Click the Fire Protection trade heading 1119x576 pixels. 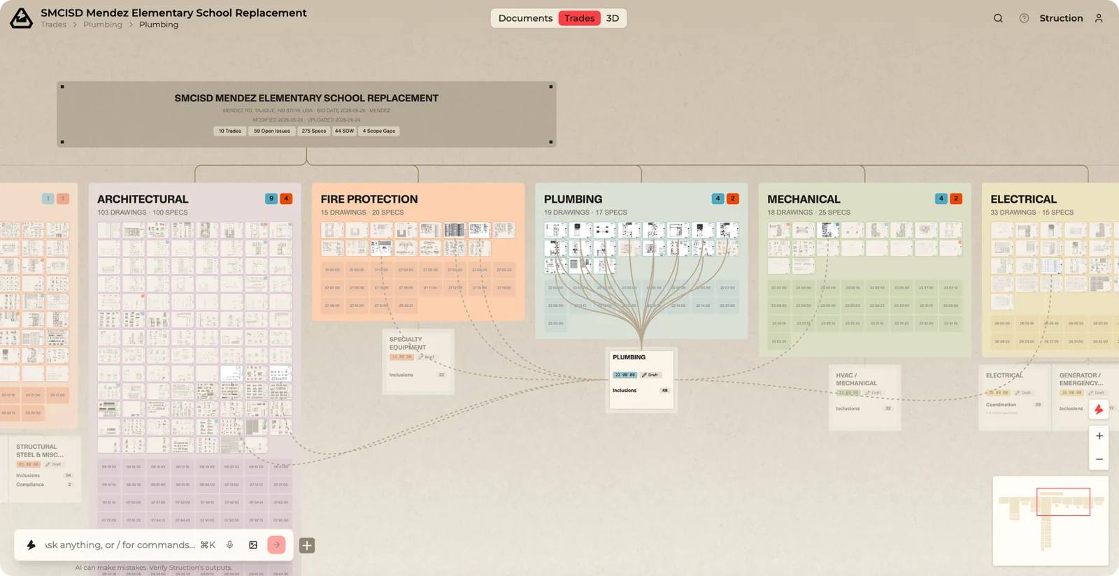tap(369, 199)
